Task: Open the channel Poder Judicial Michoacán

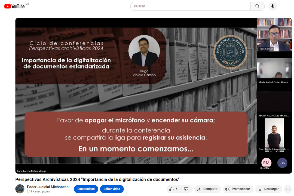Action: (x=47, y=187)
